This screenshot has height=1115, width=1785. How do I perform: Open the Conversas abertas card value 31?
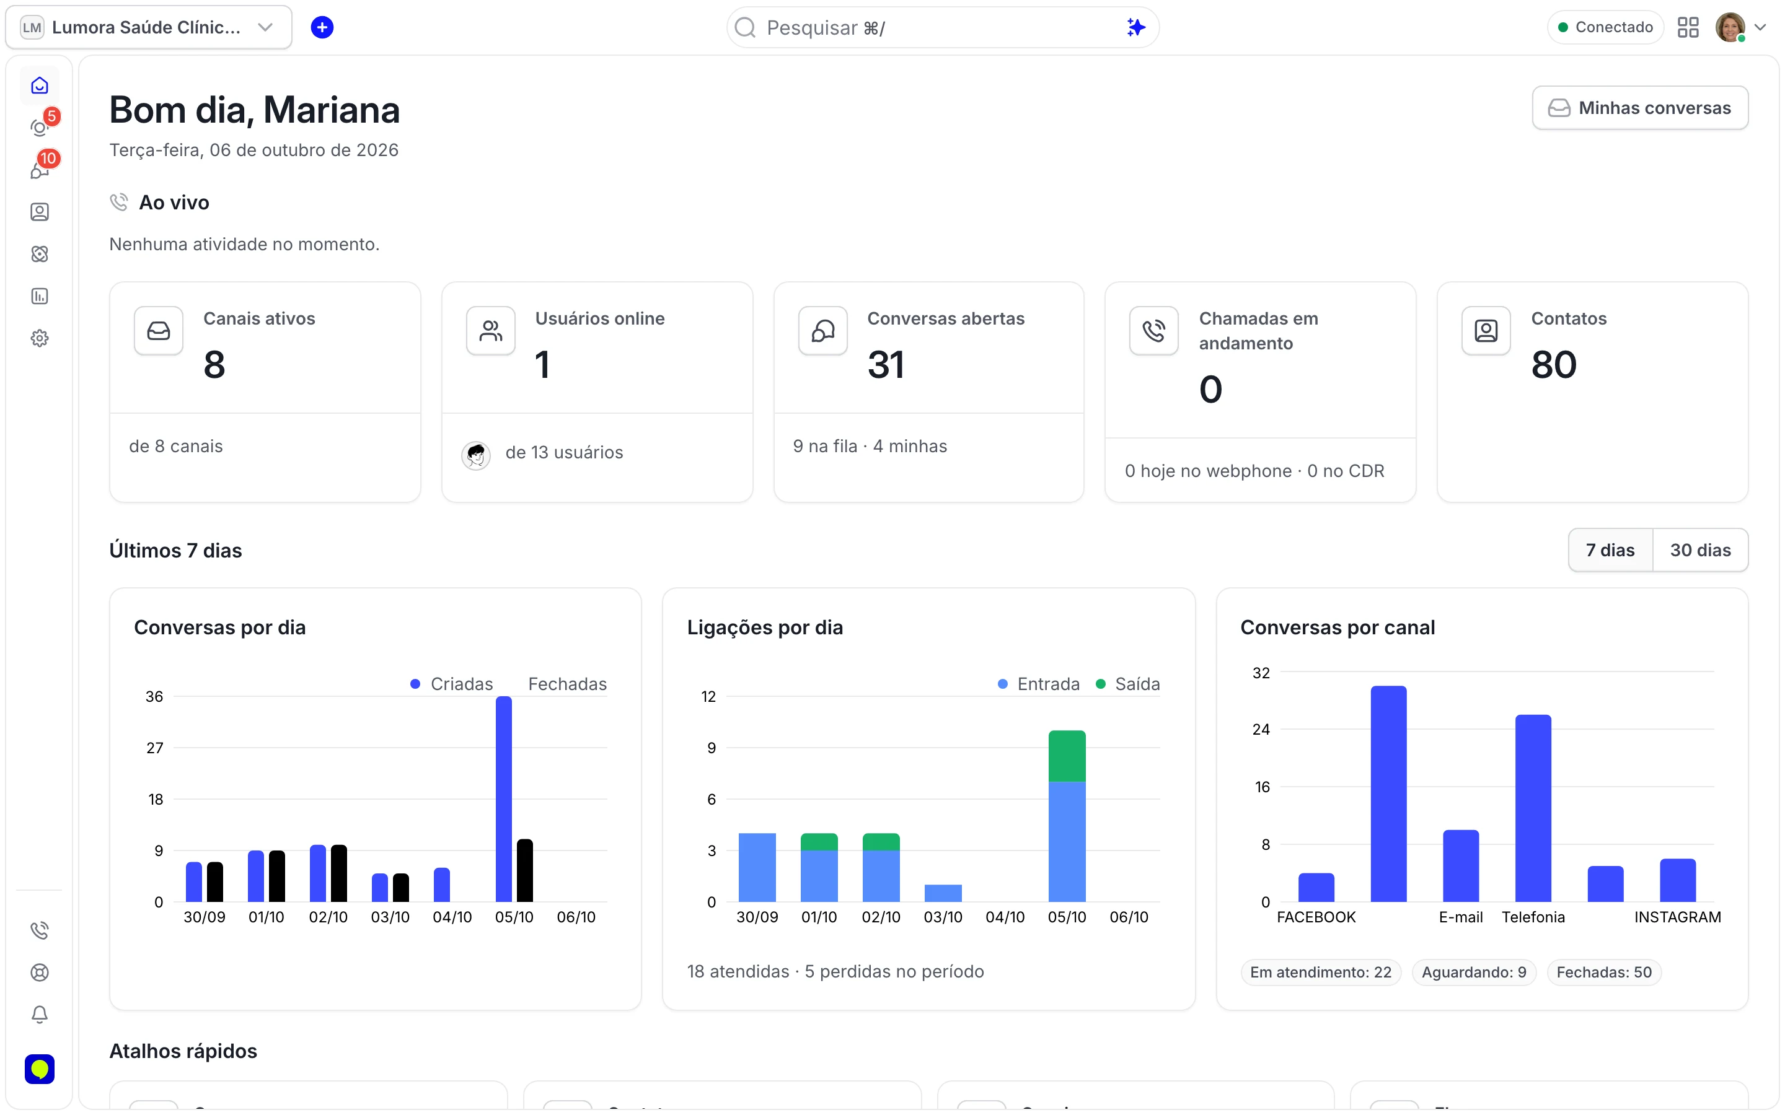pyautogui.click(x=886, y=364)
